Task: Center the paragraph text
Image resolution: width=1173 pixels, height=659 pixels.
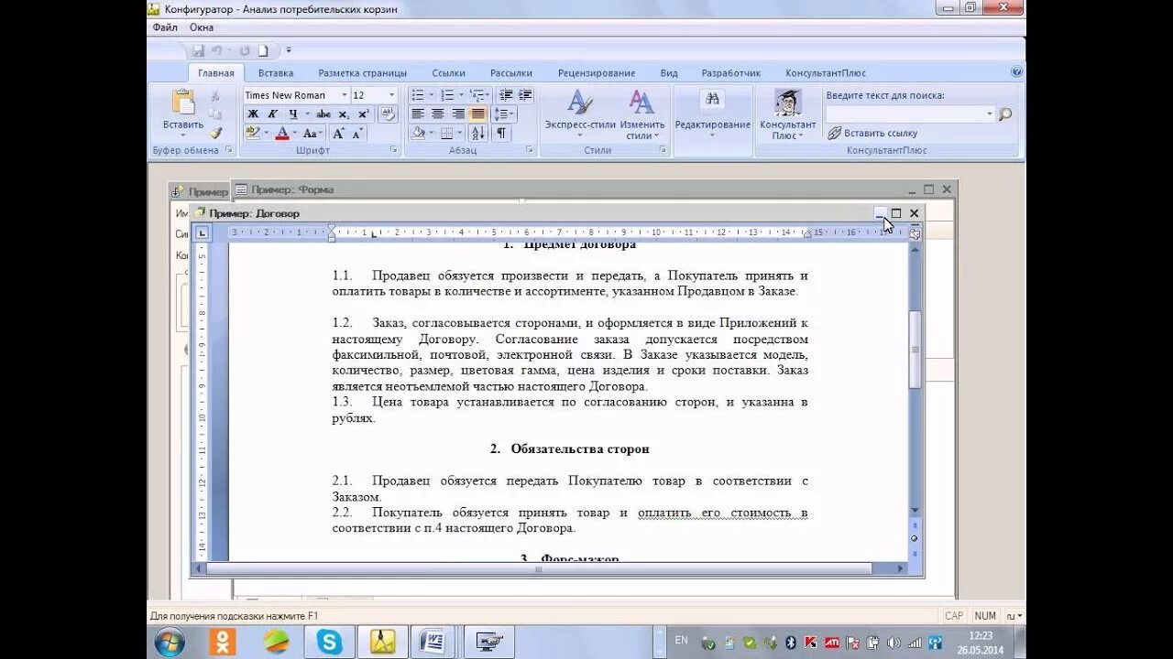Action: click(x=438, y=114)
